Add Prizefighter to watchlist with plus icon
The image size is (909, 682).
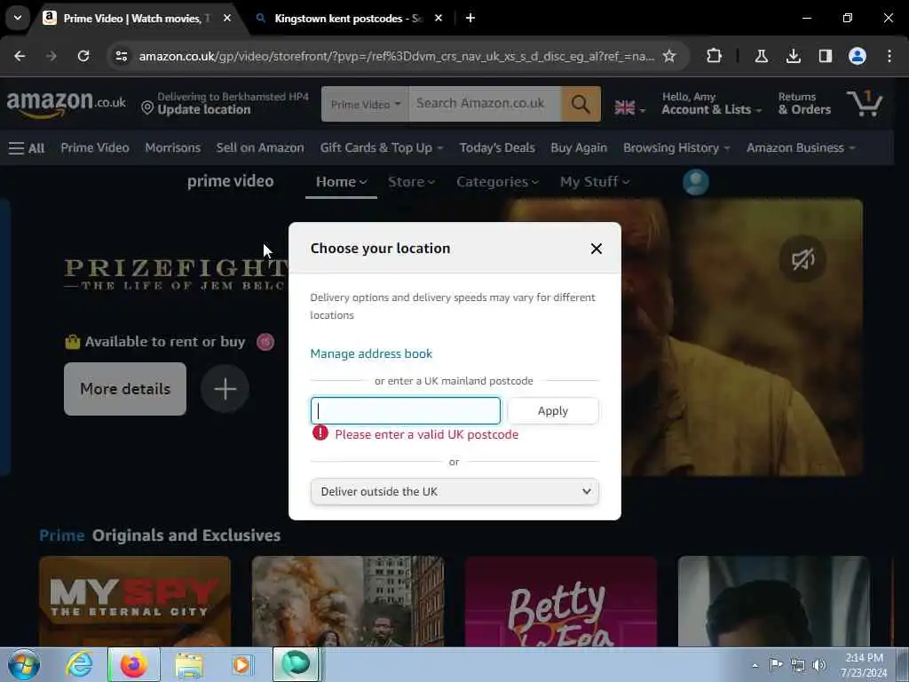tap(225, 389)
